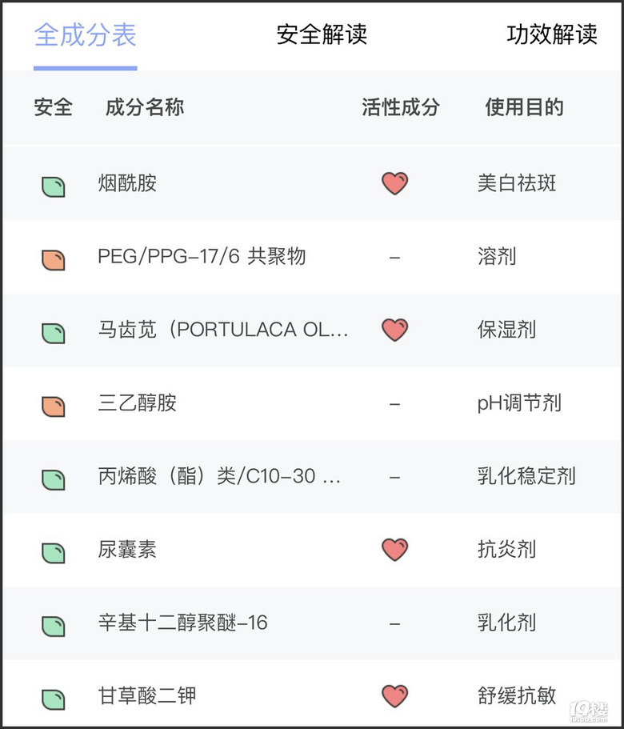
Task: Open the 三乙醇胺 ingredient entry
Action: [x=137, y=403]
